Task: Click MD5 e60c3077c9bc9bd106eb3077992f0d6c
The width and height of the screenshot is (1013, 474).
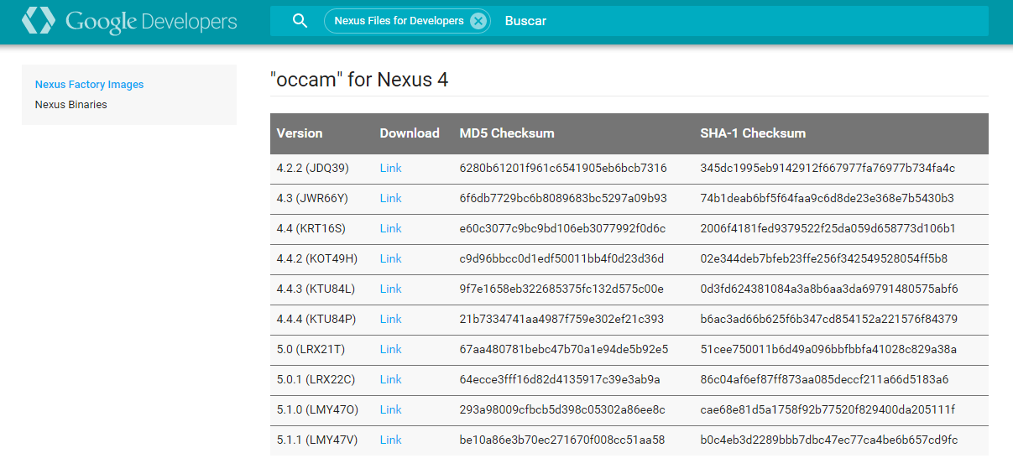Action: pyautogui.click(x=562, y=228)
